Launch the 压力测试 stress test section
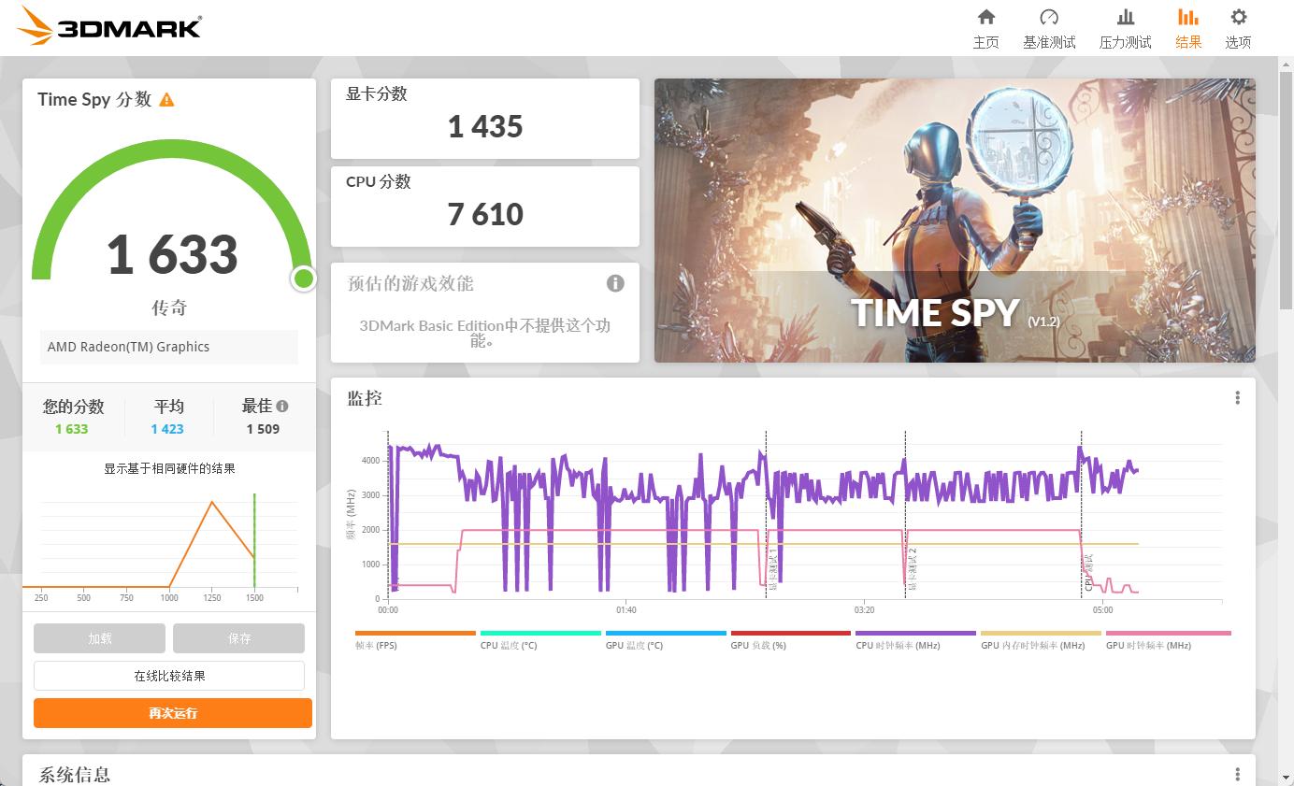This screenshot has width=1294, height=786. (1125, 28)
